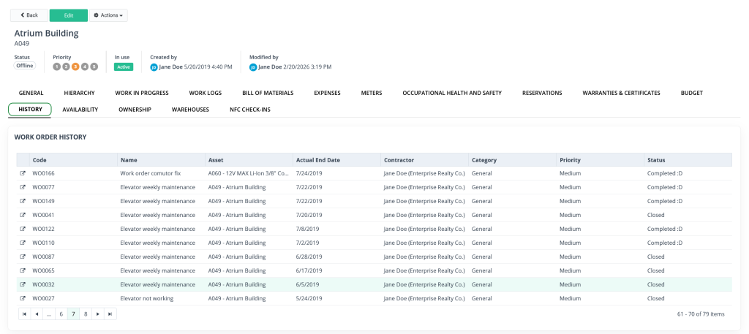Set priority to level 2

(66, 67)
